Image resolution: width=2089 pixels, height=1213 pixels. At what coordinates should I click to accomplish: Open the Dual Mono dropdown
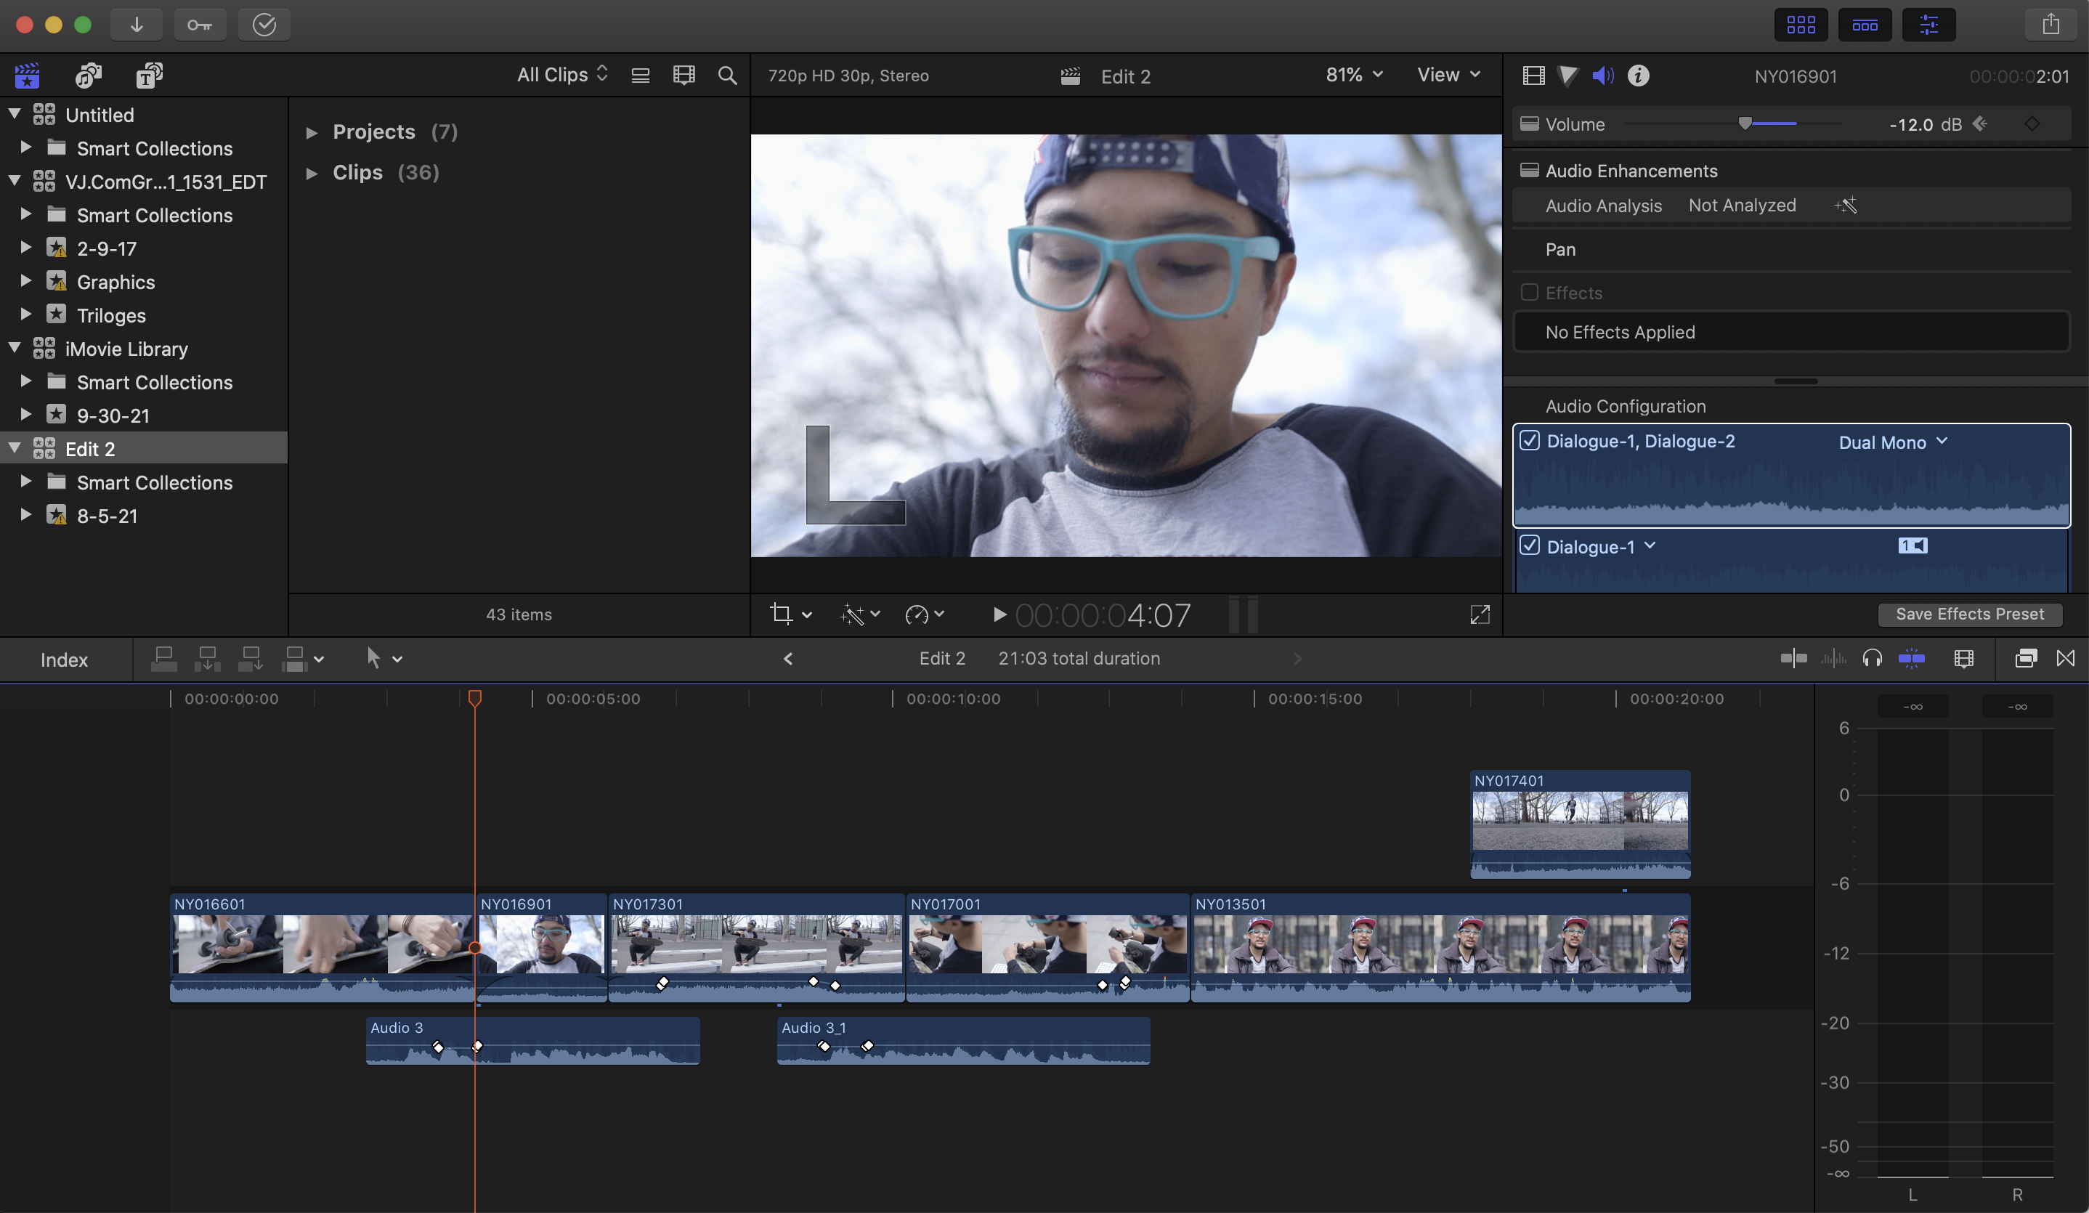click(1891, 442)
